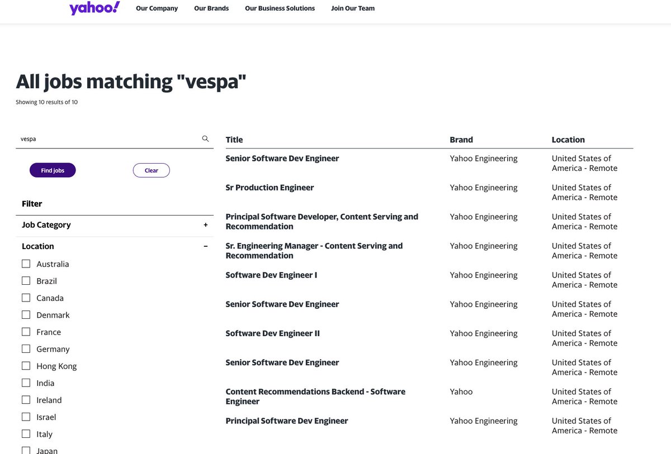Open the Our Brands menu

tap(211, 8)
